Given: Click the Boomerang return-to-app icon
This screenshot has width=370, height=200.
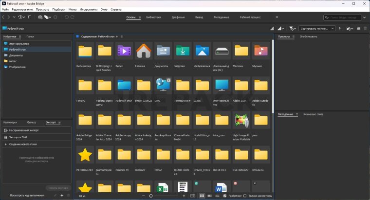Looking at the screenshot, I should pyautogui.click(x=30, y=17).
